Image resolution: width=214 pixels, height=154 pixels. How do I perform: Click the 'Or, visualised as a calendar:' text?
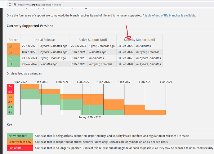click(x=24, y=74)
